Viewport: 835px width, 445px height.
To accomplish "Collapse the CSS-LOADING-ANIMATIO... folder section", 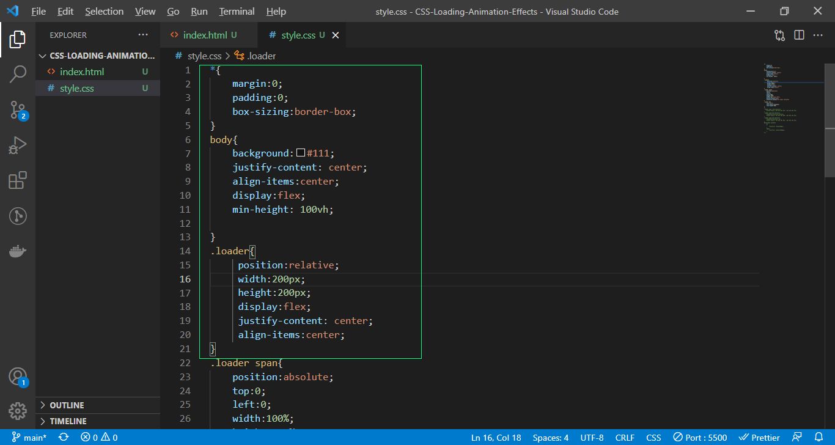I will pos(97,56).
